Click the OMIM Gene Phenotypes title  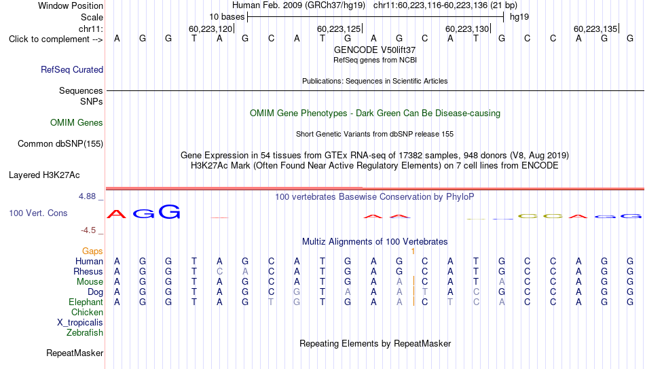click(375, 113)
